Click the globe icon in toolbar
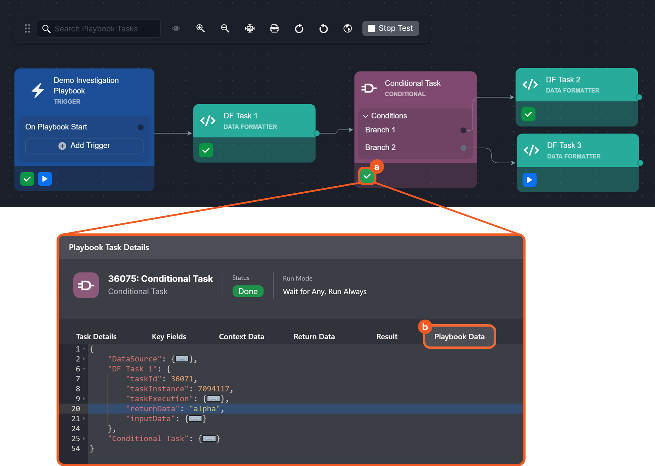The width and height of the screenshot is (655, 466). pos(348,28)
